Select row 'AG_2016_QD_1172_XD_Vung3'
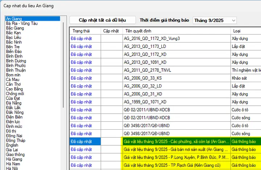This screenshot has height=170, width=261. 165,39
